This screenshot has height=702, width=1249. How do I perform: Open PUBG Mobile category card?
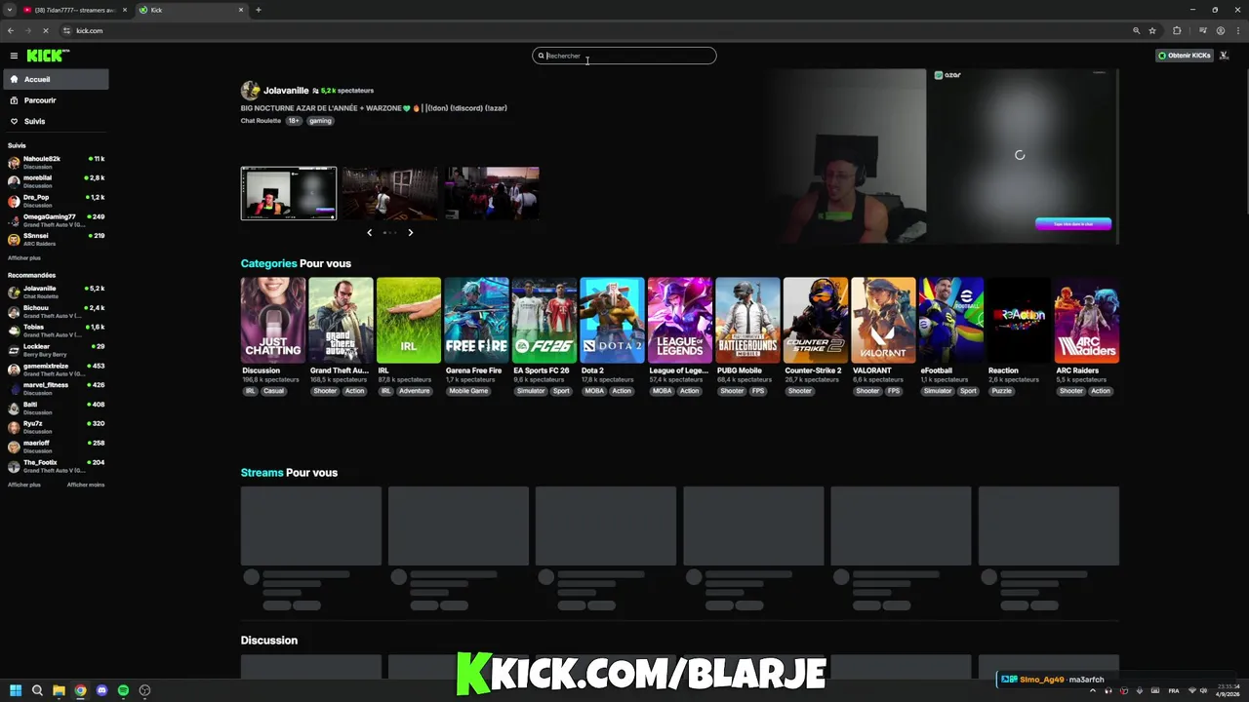pyautogui.click(x=747, y=321)
